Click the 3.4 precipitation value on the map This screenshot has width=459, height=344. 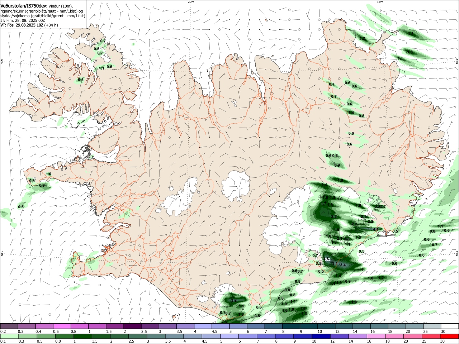tap(342, 265)
